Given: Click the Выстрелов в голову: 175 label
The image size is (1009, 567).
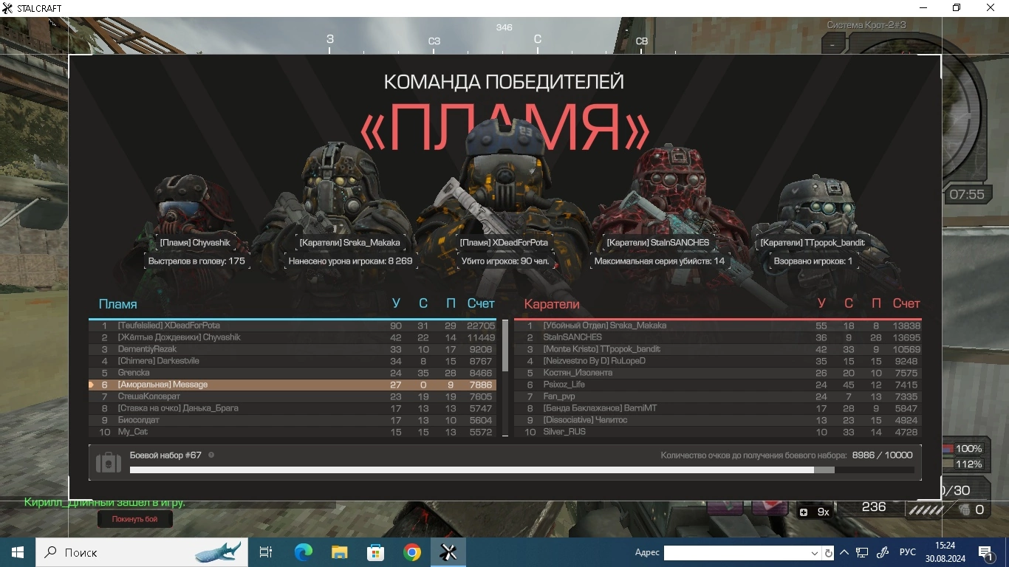Looking at the screenshot, I should (196, 261).
